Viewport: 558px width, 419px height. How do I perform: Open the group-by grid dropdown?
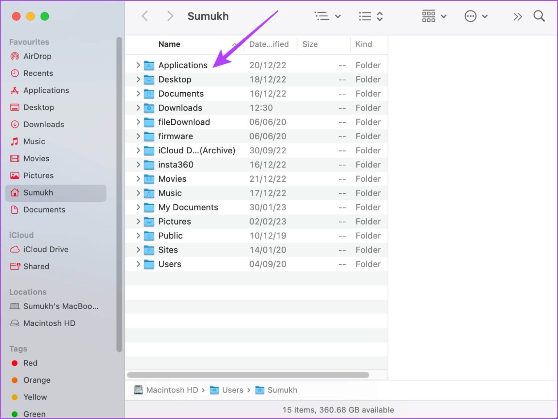point(434,16)
